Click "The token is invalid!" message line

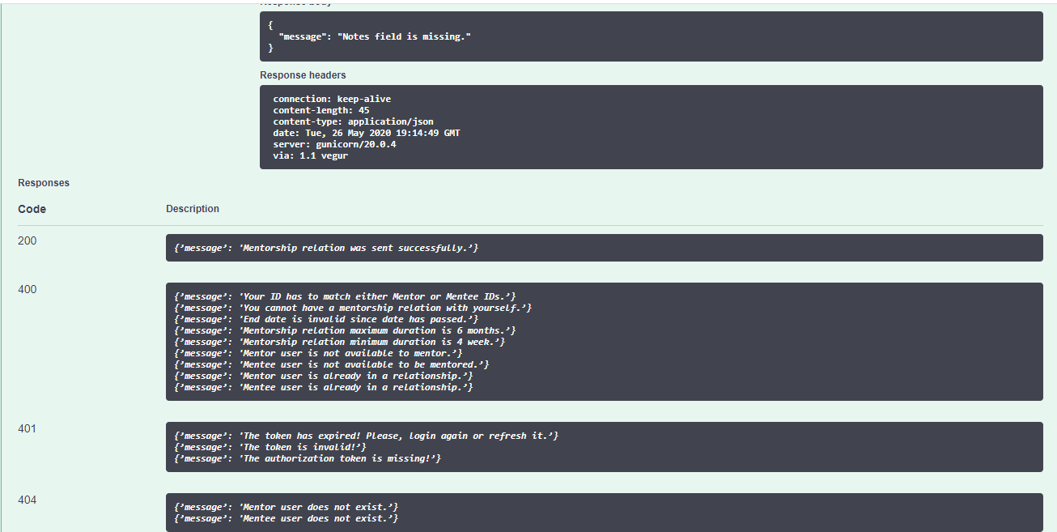click(x=270, y=447)
